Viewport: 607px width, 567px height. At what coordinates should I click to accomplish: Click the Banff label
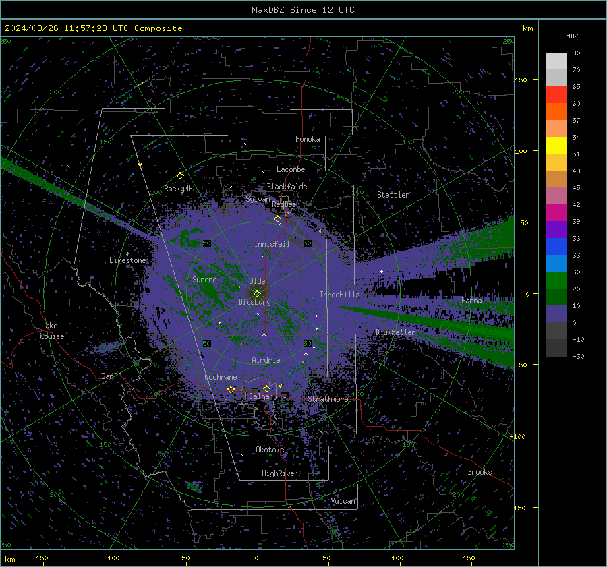click(x=111, y=376)
